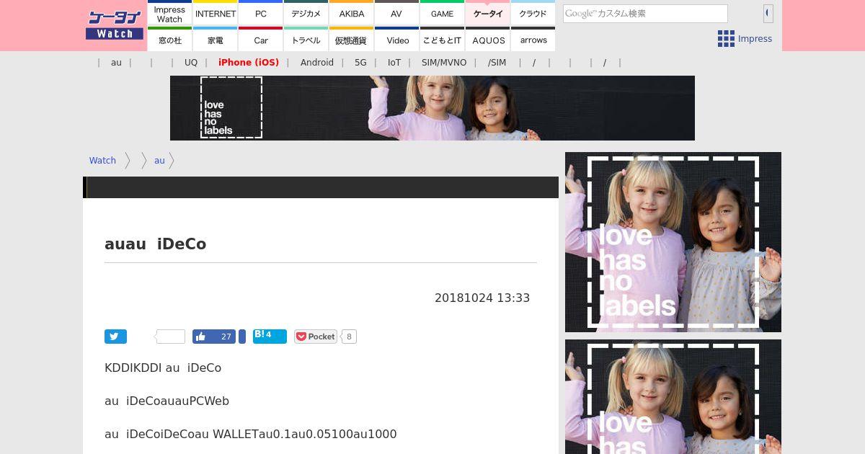
Task: Open the 5G category
Action: coord(360,63)
